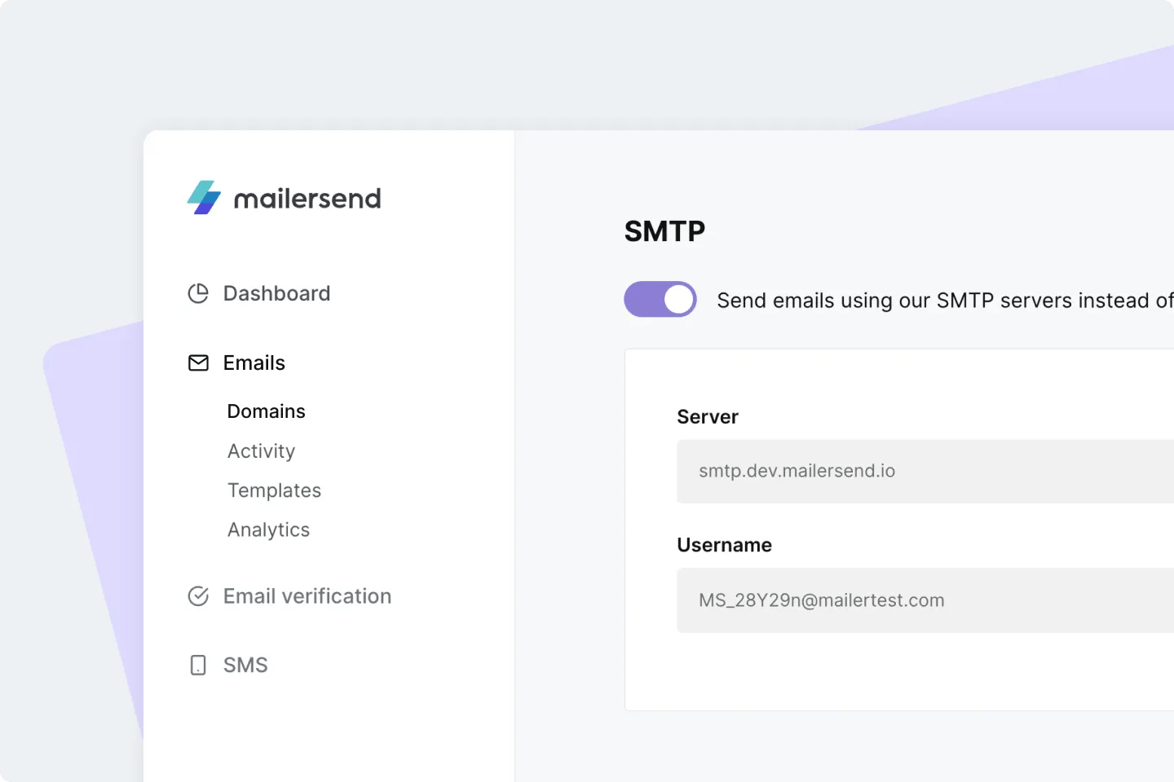This screenshot has width=1174, height=782.
Task: Open the Dashboard section
Action: [x=276, y=293]
